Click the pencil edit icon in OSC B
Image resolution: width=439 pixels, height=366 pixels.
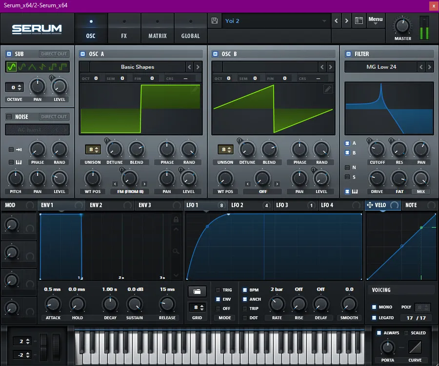[328, 89]
